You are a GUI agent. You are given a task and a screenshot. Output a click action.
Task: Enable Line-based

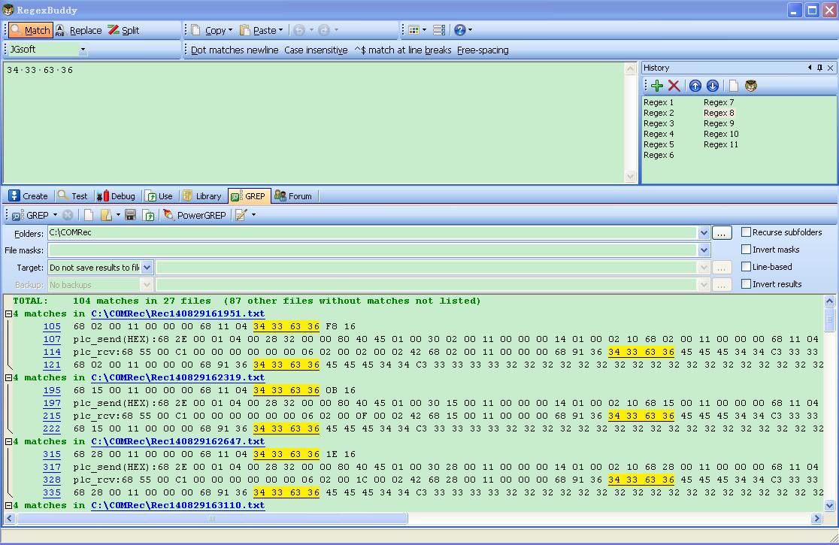pyautogui.click(x=746, y=266)
